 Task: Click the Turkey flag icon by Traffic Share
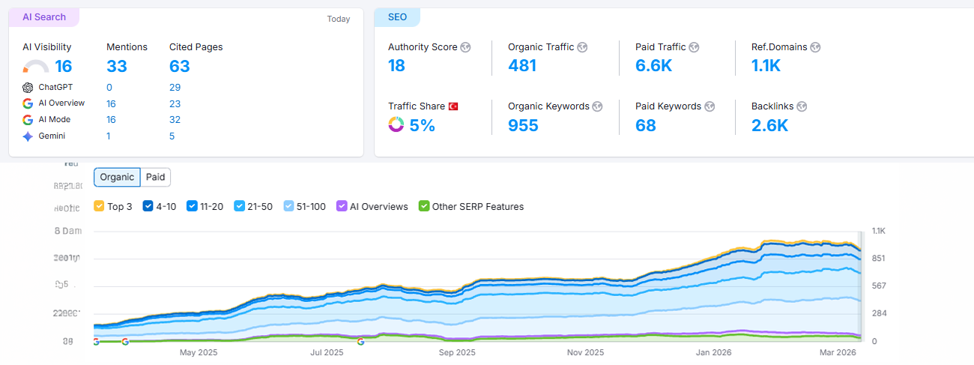[x=453, y=106]
